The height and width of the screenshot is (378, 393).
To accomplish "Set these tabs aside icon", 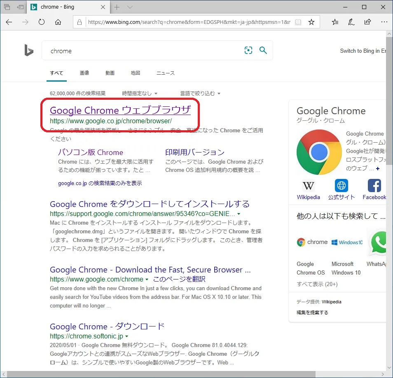I will [20, 7].
